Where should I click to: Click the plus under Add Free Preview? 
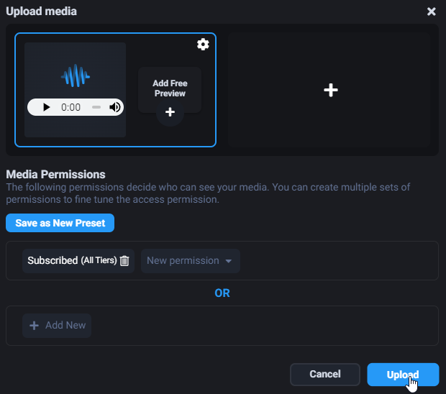[x=170, y=112]
